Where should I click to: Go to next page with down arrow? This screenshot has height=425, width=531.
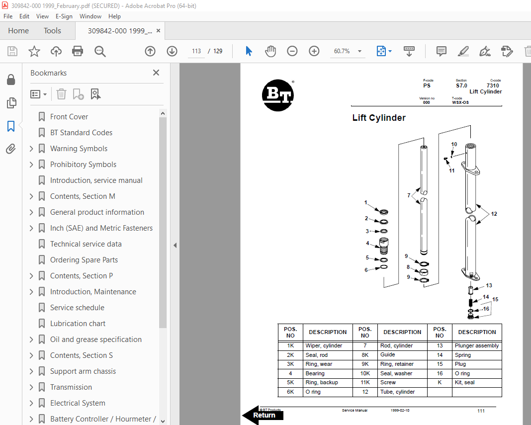tap(172, 51)
